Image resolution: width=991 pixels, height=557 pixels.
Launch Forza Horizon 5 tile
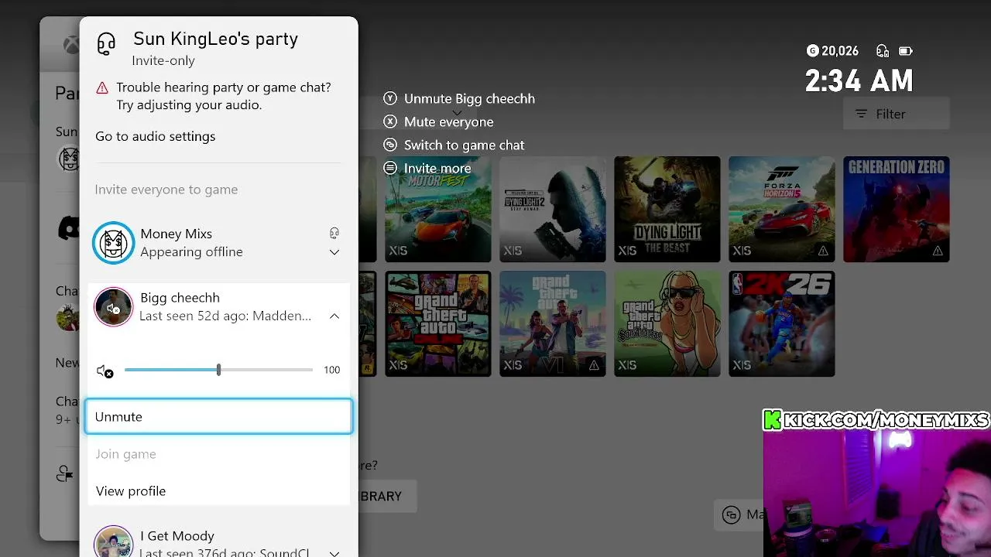[782, 209]
